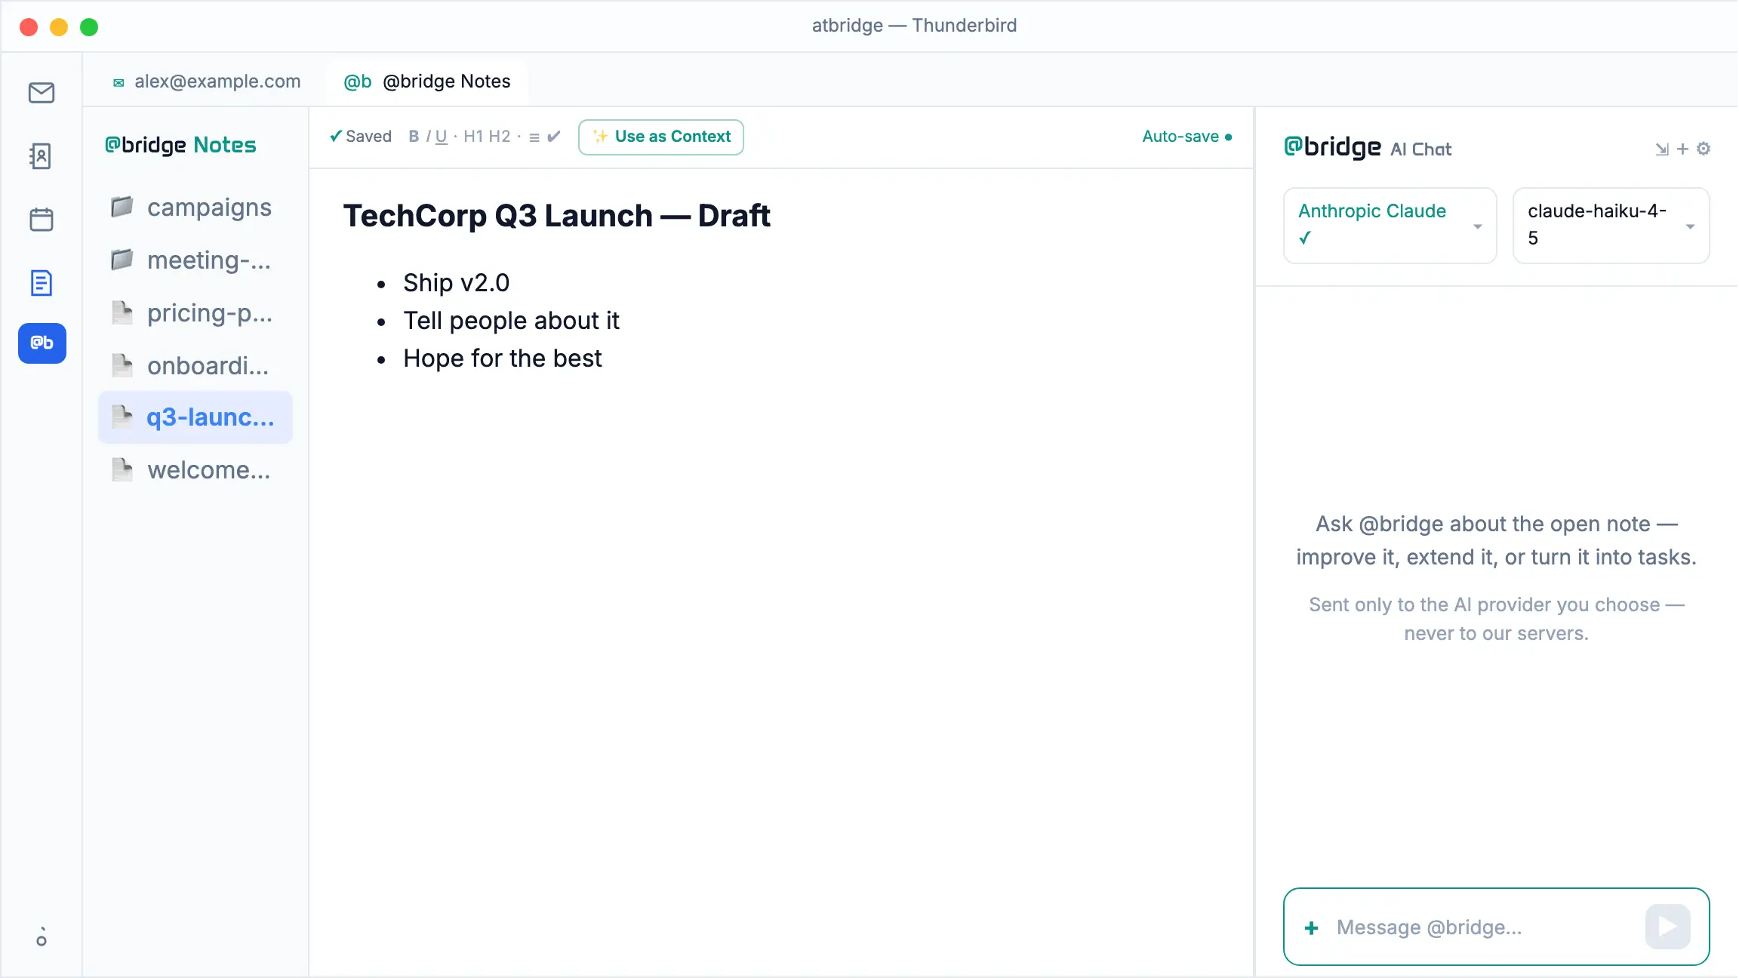Image resolution: width=1739 pixels, height=978 pixels.
Task: Switch to the alex@example.com tab
Action: (x=206, y=81)
